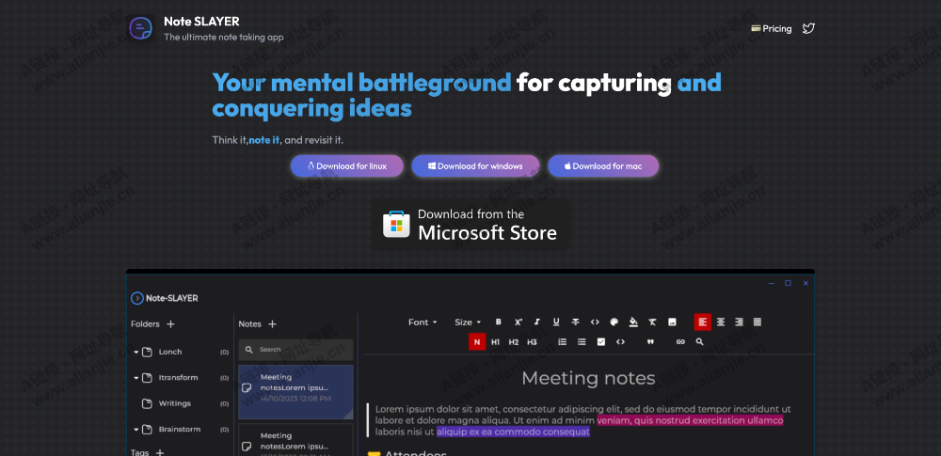The image size is (941, 456).
Task: Align text right
Action: tap(740, 322)
